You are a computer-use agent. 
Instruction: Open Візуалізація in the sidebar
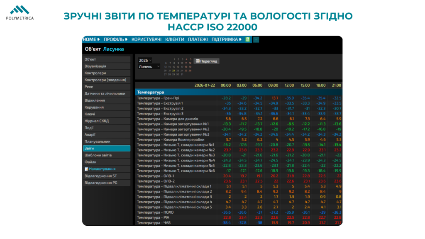(107, 66)
